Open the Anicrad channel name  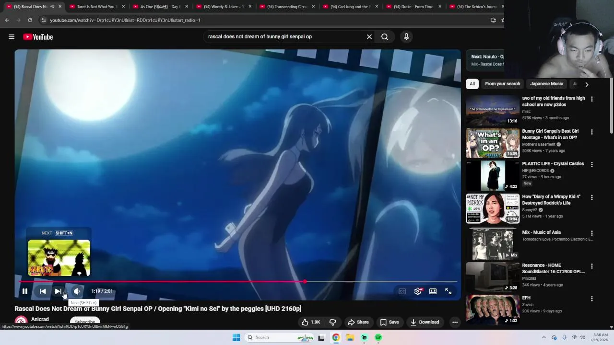[40, 319]
